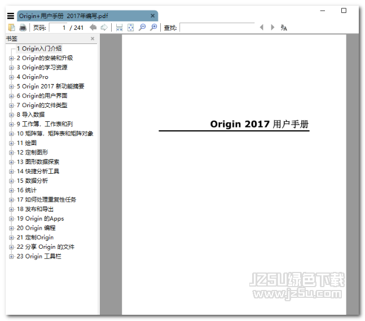Screen dimensions: 365x321
Task: Click the zoom out magnifier
Action: [142, 28]
